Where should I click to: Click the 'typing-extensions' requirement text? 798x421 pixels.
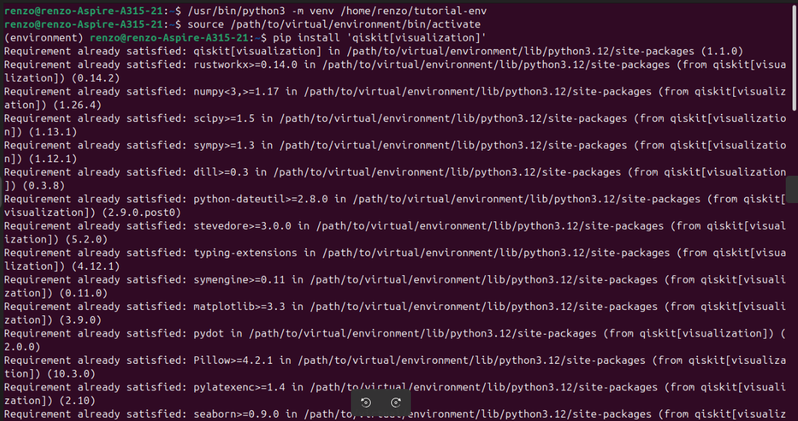point(245,253)
